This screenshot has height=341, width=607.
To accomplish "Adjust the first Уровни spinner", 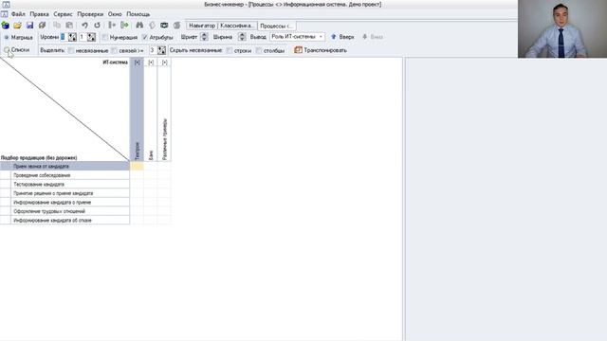I will tap(72, 37).
